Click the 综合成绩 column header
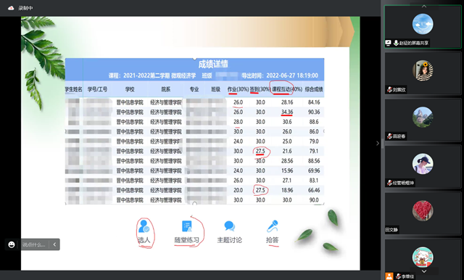Image resolution: width=464 pixels, height=280 pixels. 314,89
